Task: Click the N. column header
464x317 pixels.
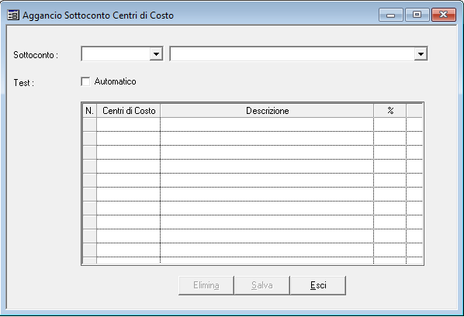Action: tap(89, 111)
